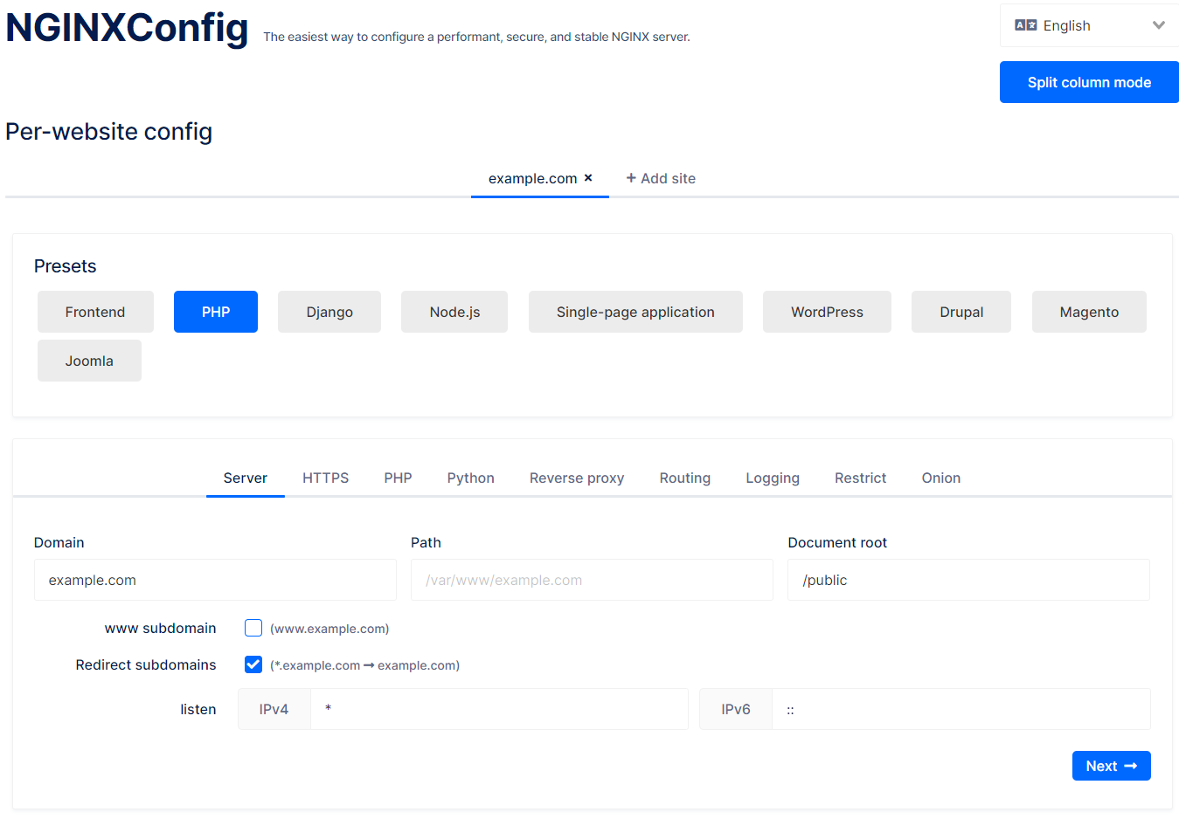Image resolution: width=1179 pixels, height=819 pixels.
Task: Click the Next button
Action: point(1111,765)
